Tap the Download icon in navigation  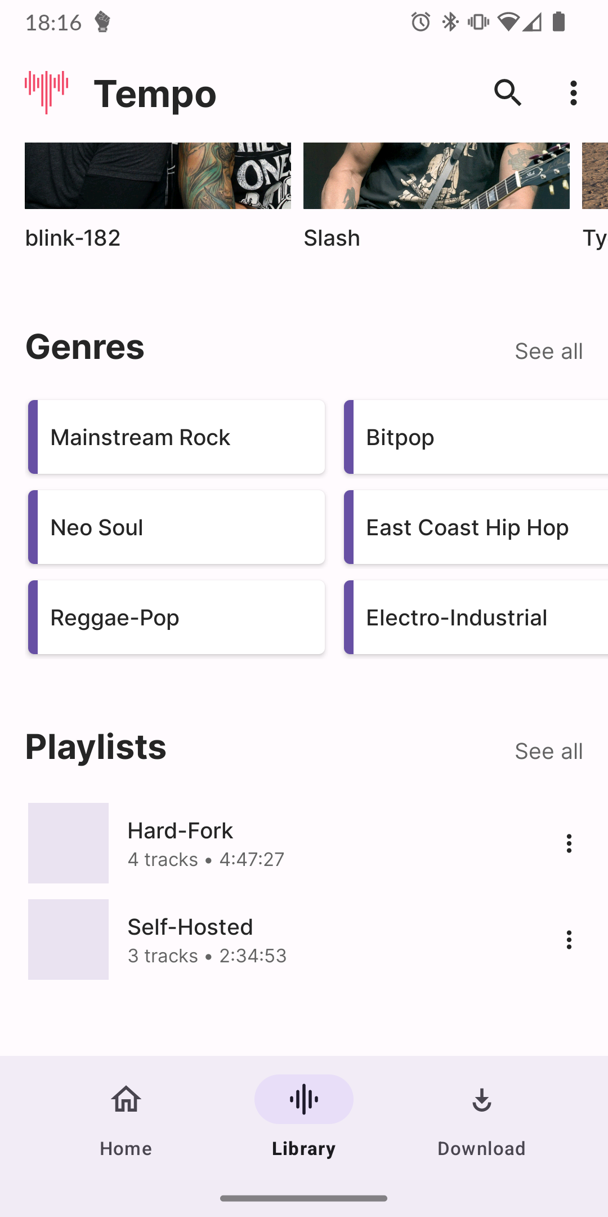481,1100
